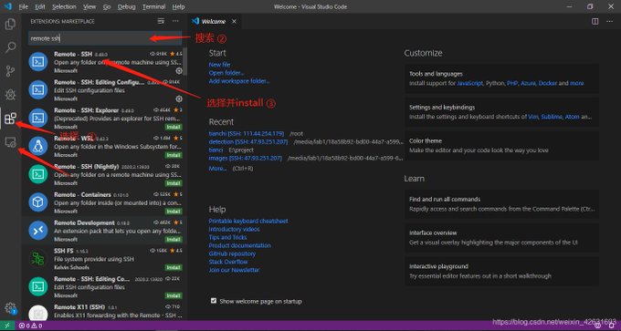Screen dimensions: 621x331
Task: Open manage gear for Remote - SSH extension
Action: (x=179, y=71)
